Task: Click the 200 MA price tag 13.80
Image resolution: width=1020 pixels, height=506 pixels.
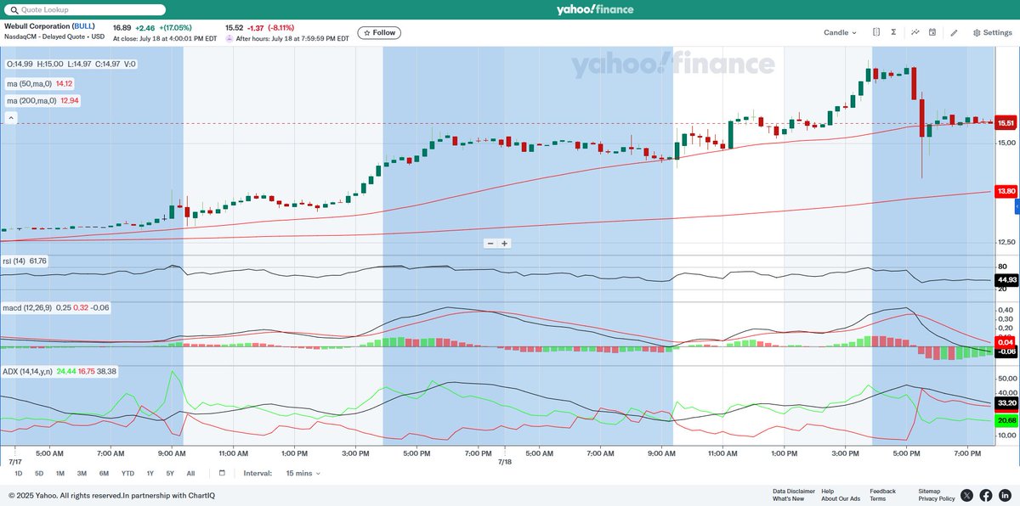Action: click(x=1006, y=192)
